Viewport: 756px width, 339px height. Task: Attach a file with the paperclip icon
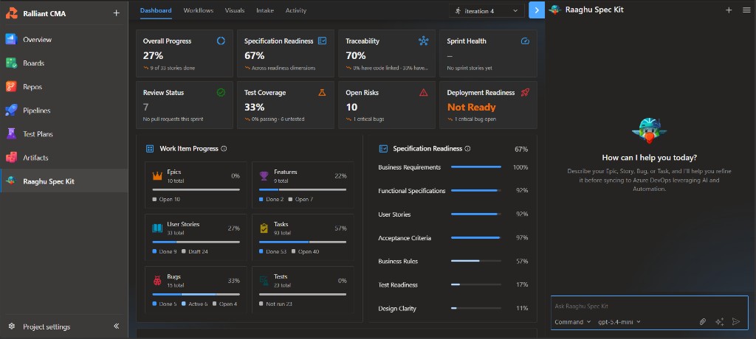click(703, 321)
